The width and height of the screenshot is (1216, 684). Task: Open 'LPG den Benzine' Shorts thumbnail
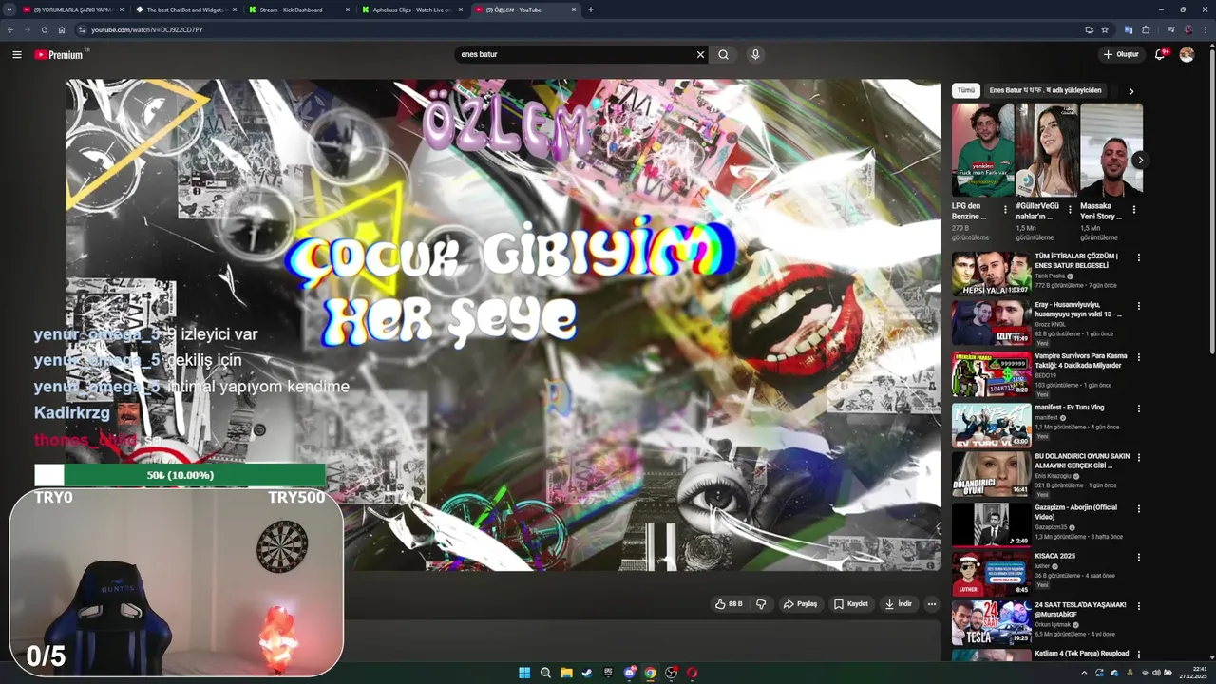click(x=983, y=150)
